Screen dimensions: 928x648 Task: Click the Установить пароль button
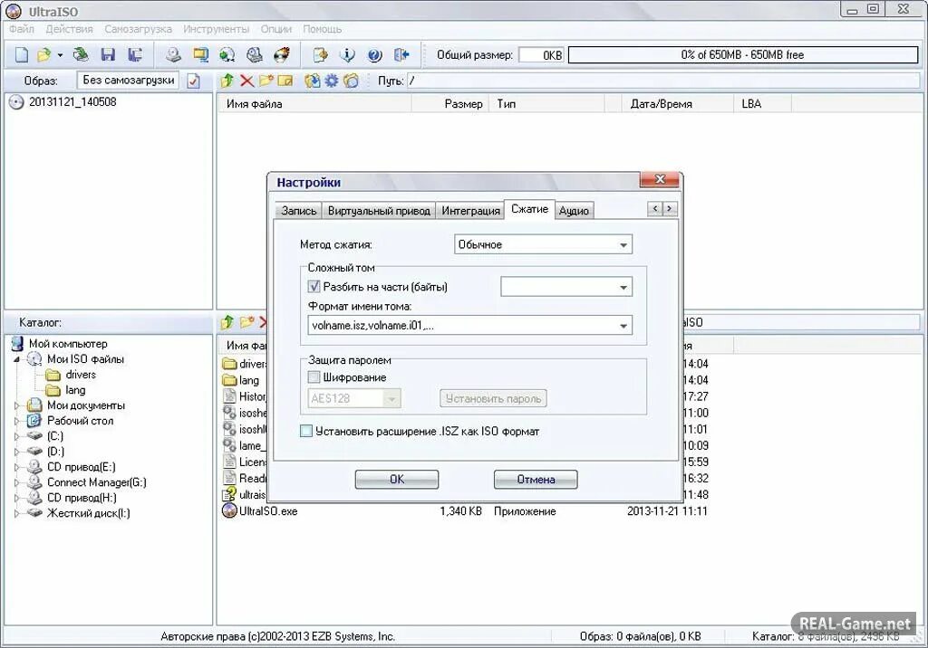493,398
